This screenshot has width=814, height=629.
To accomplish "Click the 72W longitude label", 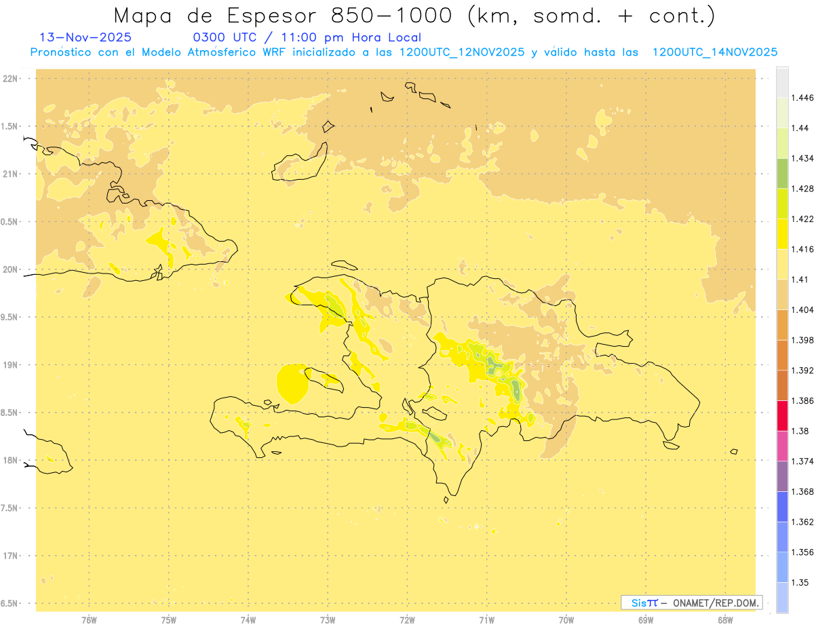I will [407, 620].
